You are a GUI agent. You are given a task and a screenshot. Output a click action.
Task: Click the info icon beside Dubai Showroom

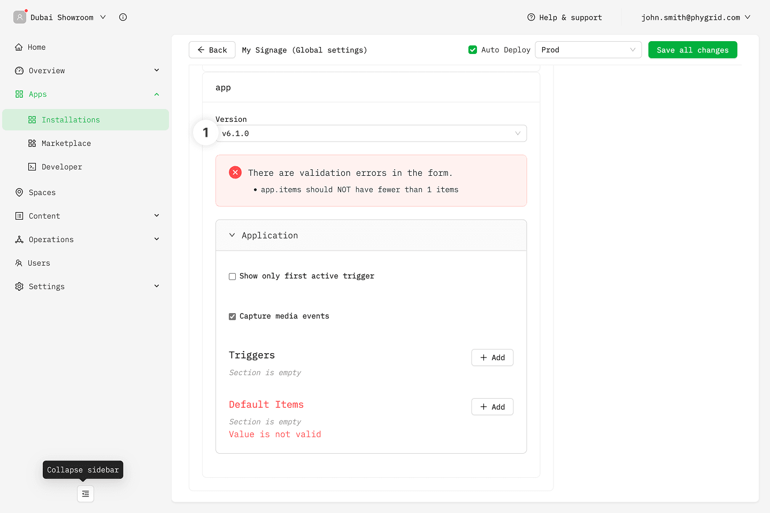123,17
